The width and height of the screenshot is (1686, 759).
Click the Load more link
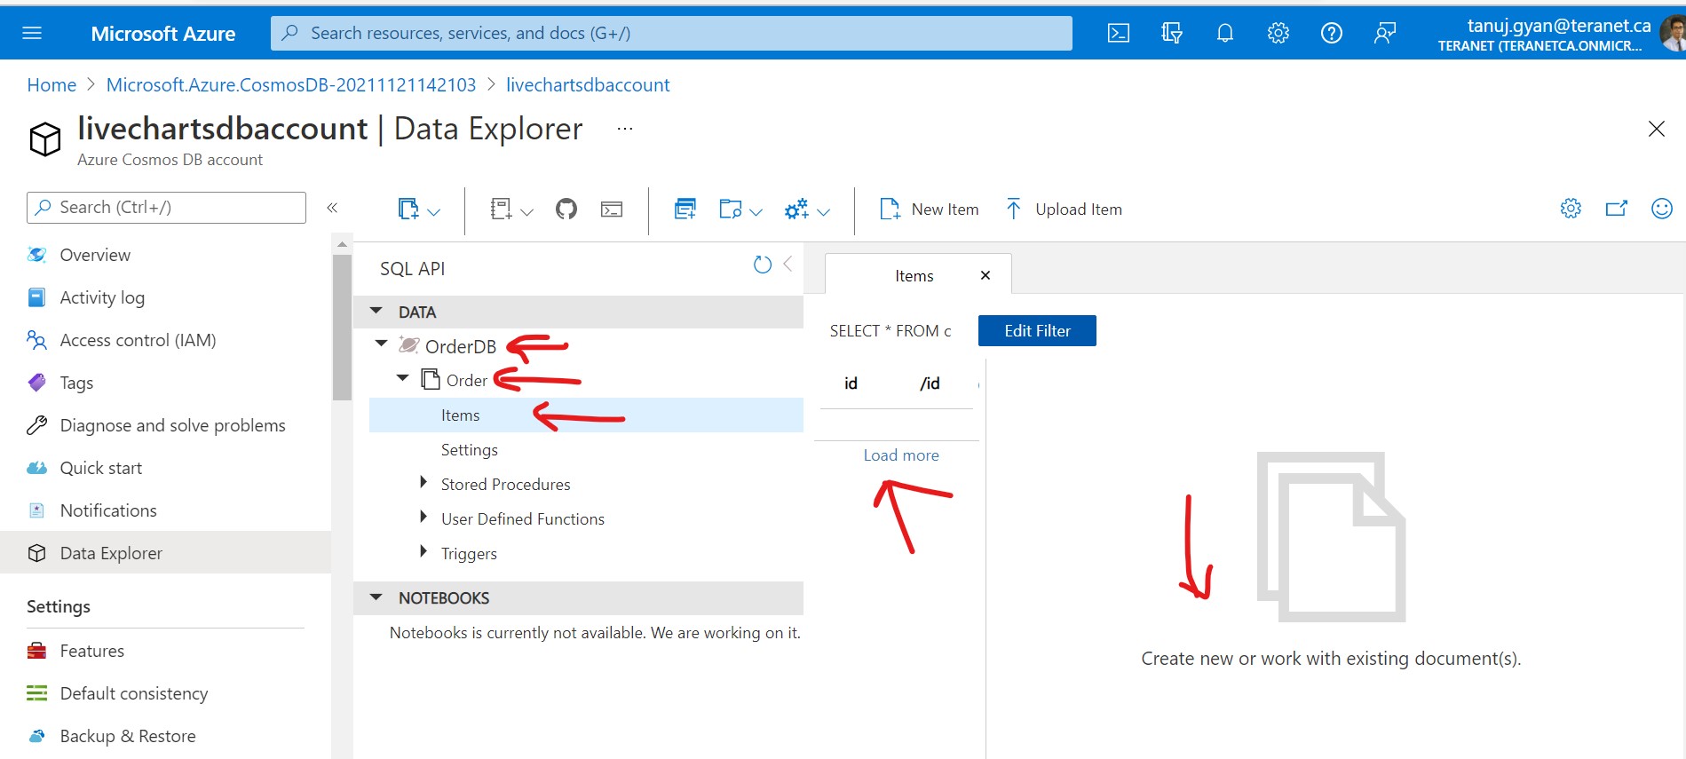click(x=901, y=455)
